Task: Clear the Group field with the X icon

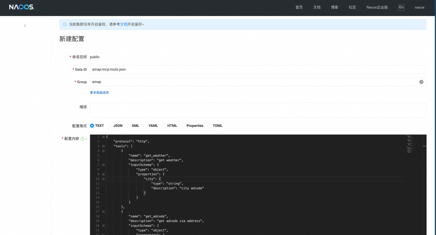Action: [421, 82]
